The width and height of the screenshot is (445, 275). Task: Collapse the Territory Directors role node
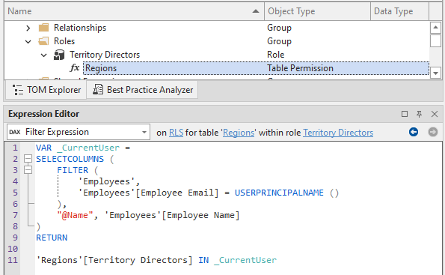43,55
